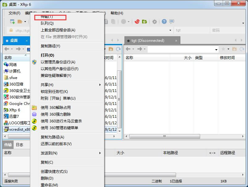Click the chat feedback bubble icon
The height and width of the screenshot is (187, 248).
coord(171,22)
